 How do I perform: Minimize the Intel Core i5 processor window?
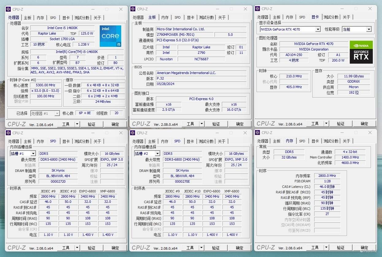[93, 9]
